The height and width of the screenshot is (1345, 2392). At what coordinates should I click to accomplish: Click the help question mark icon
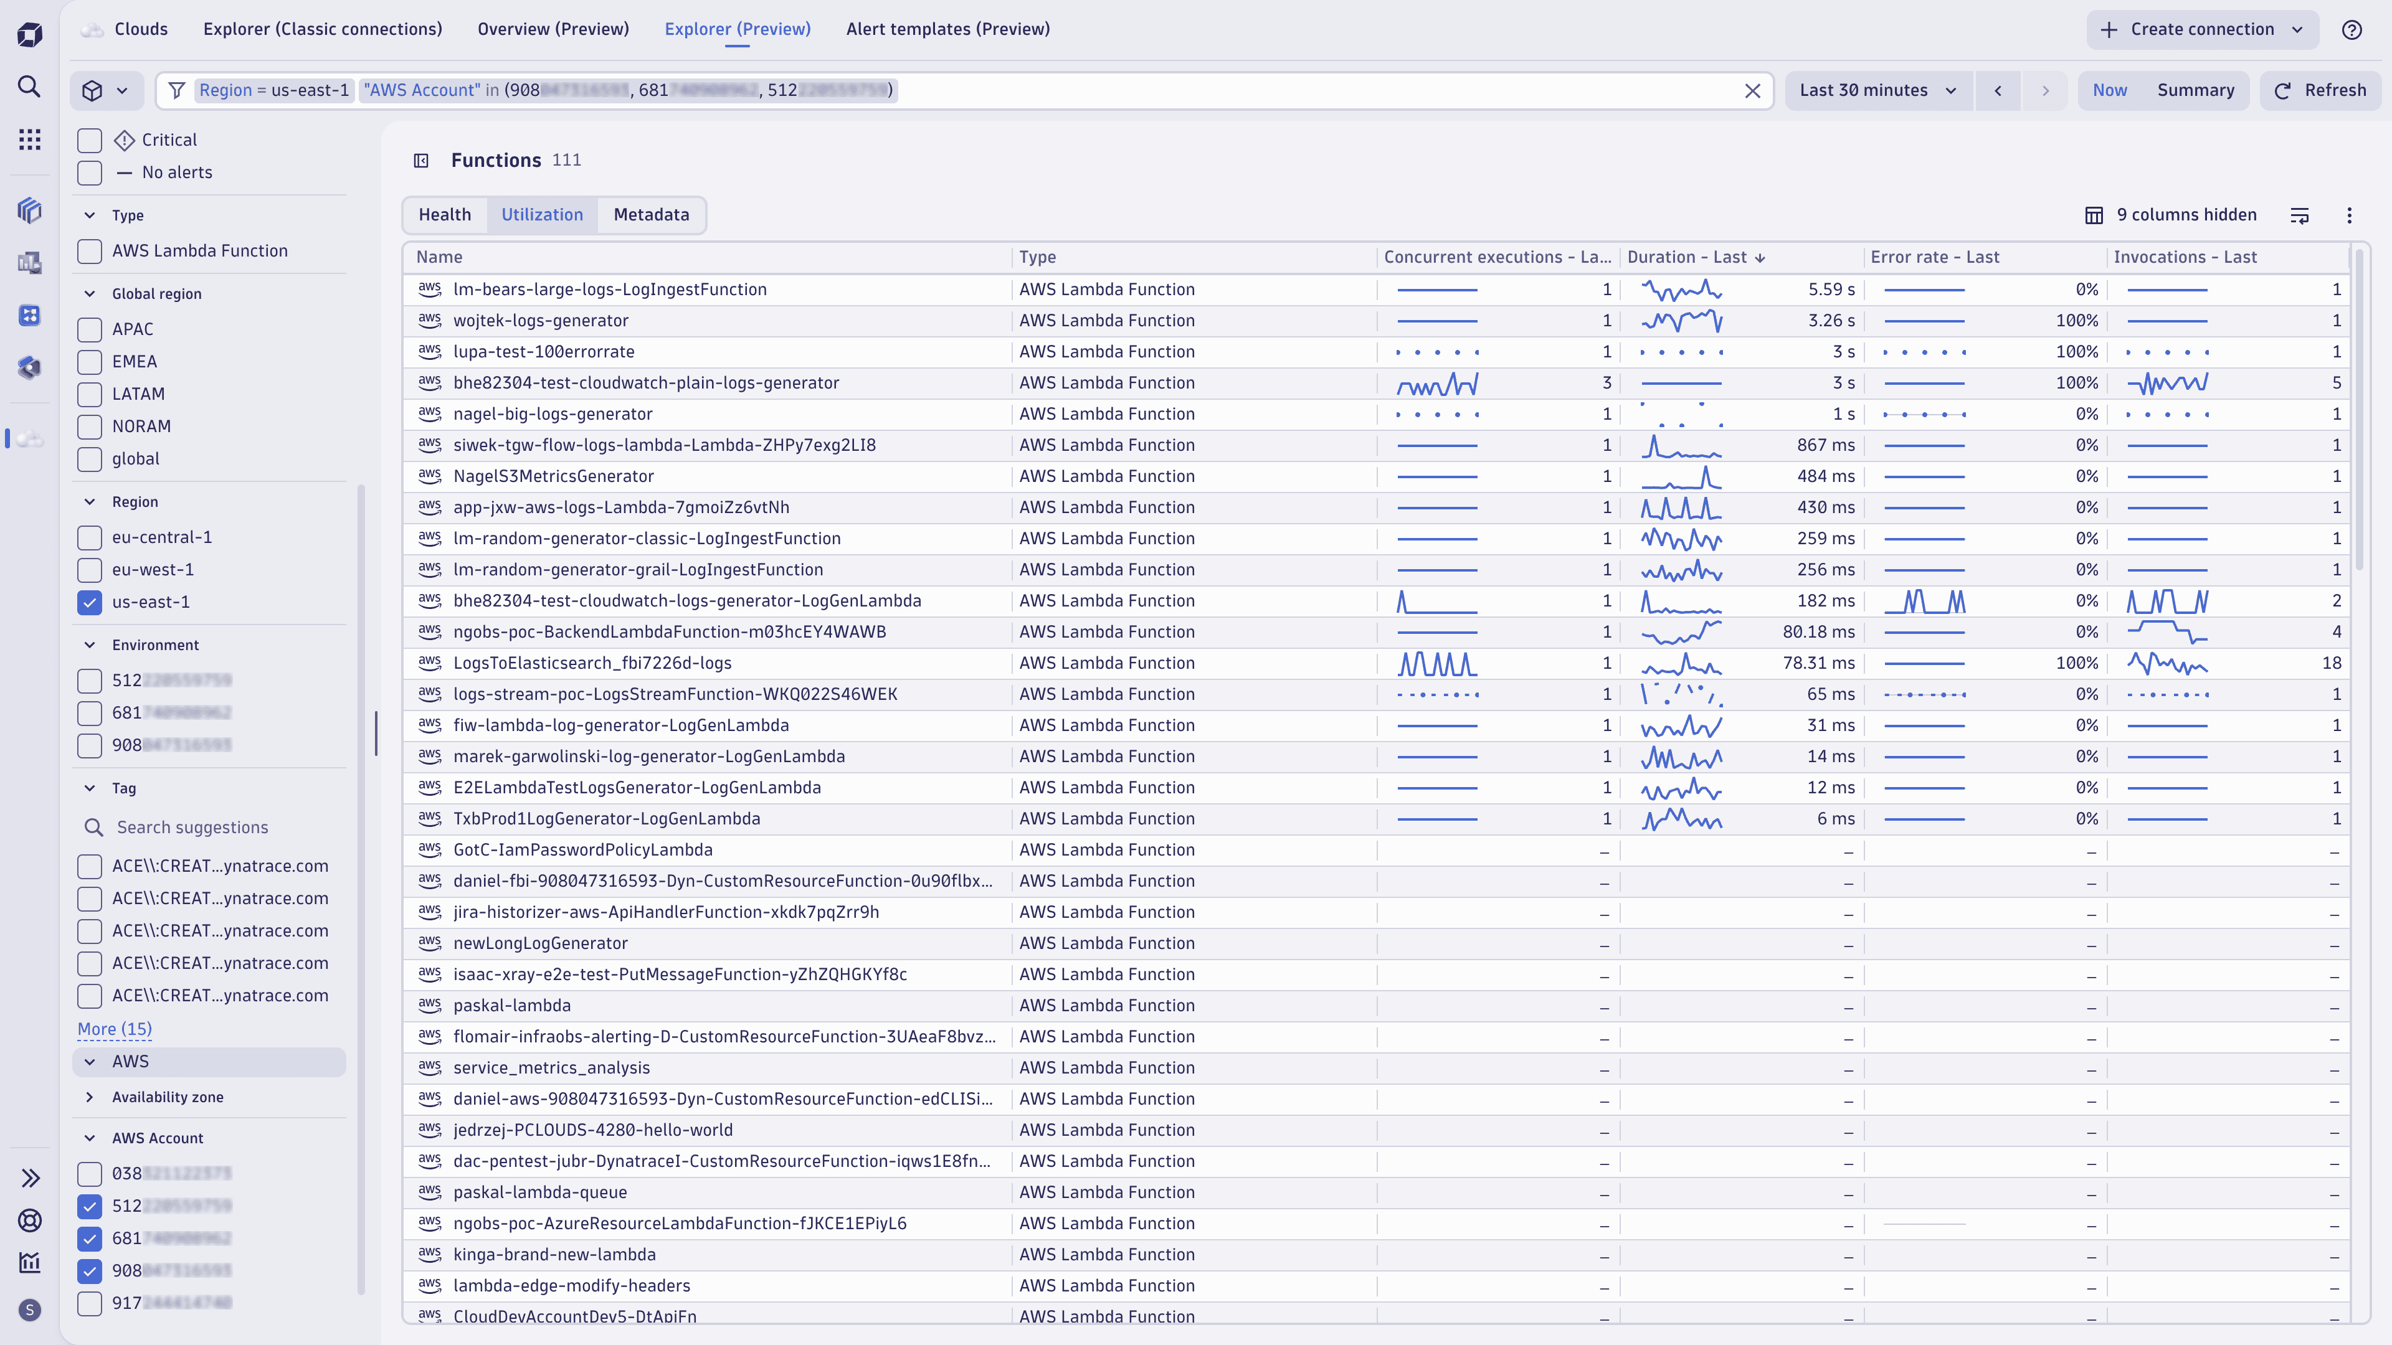click(x=2351, y=30)
